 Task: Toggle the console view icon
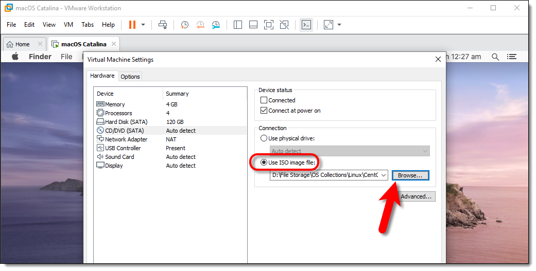[306, 25]
